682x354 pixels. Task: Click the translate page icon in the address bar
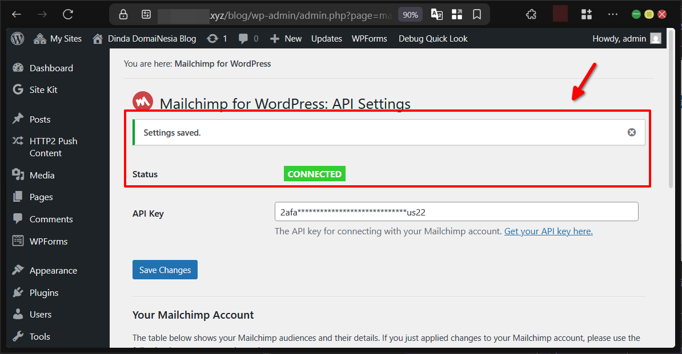click(x=436, y=14)
